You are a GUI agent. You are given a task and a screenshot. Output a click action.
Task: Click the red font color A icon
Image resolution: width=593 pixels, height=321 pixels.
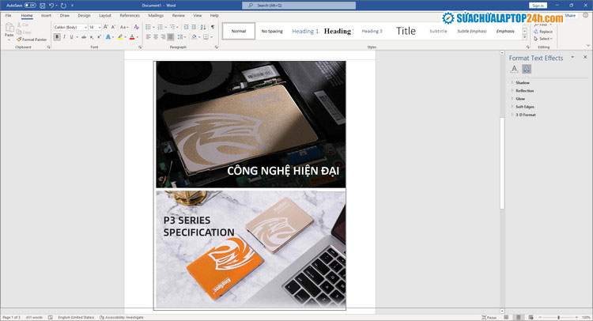[x=132, y=37]
